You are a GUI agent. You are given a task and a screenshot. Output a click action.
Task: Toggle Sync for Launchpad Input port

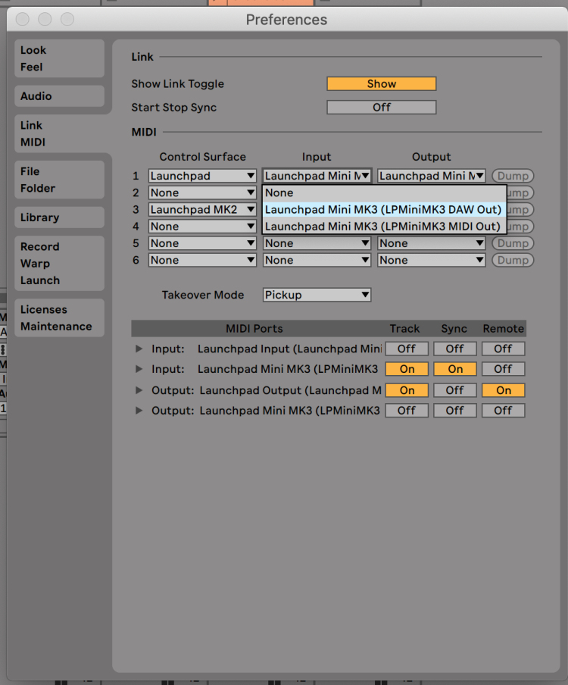pos(454,349)
